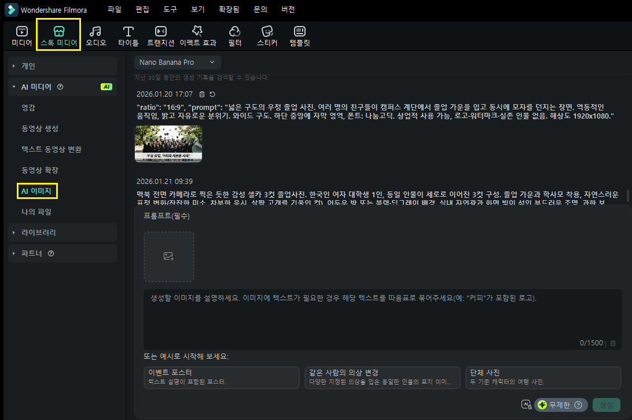The width and height of the screenshot is (632, 420).
Task: Choose the 이벤트 포스터 example prompt
Action: click(x=221, y=377)
